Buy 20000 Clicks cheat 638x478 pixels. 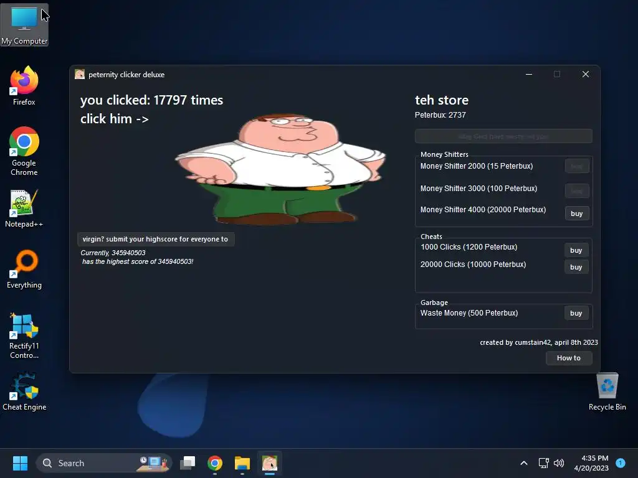pyautogui.click(x=576, y=267)
